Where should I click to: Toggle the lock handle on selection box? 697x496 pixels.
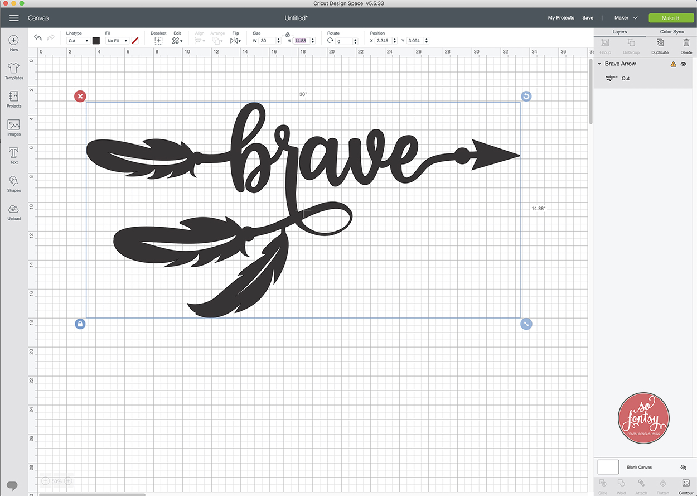point(80,324)
